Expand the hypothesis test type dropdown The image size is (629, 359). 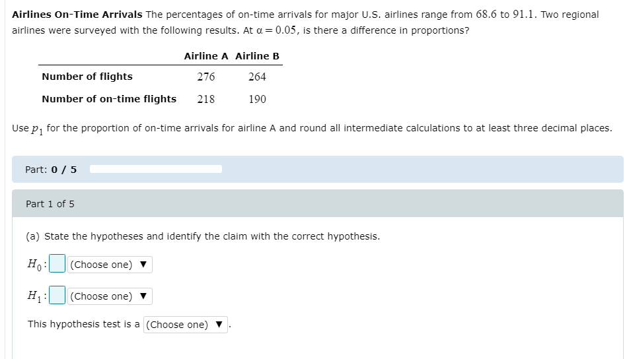tap(186, 325)
